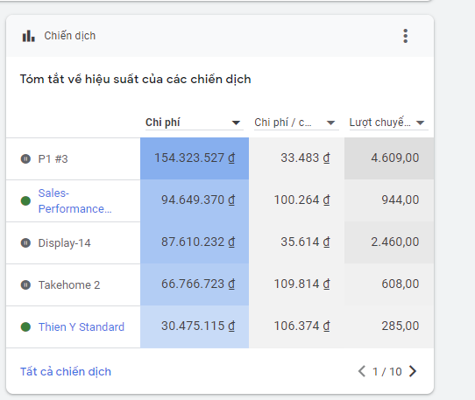The image size is (475, 400).
Task: Click the bar chart icon beside Chiến dịch
Action: (28, 36)
